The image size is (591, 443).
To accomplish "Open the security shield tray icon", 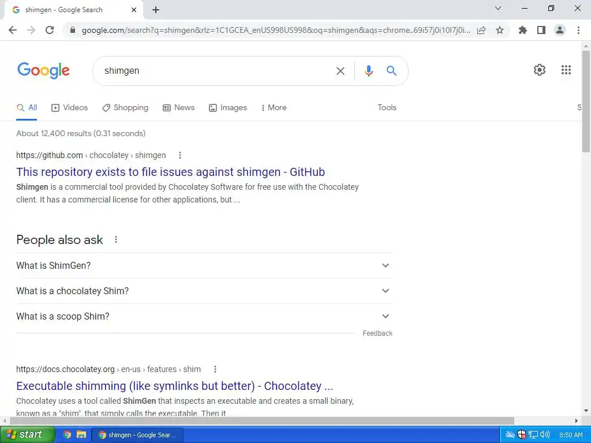I will pyautogui.click(x=521, y=435).
